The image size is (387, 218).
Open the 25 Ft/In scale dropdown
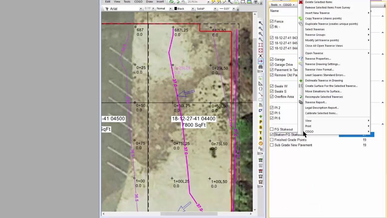pyautogui.click(x=208, y=2)
